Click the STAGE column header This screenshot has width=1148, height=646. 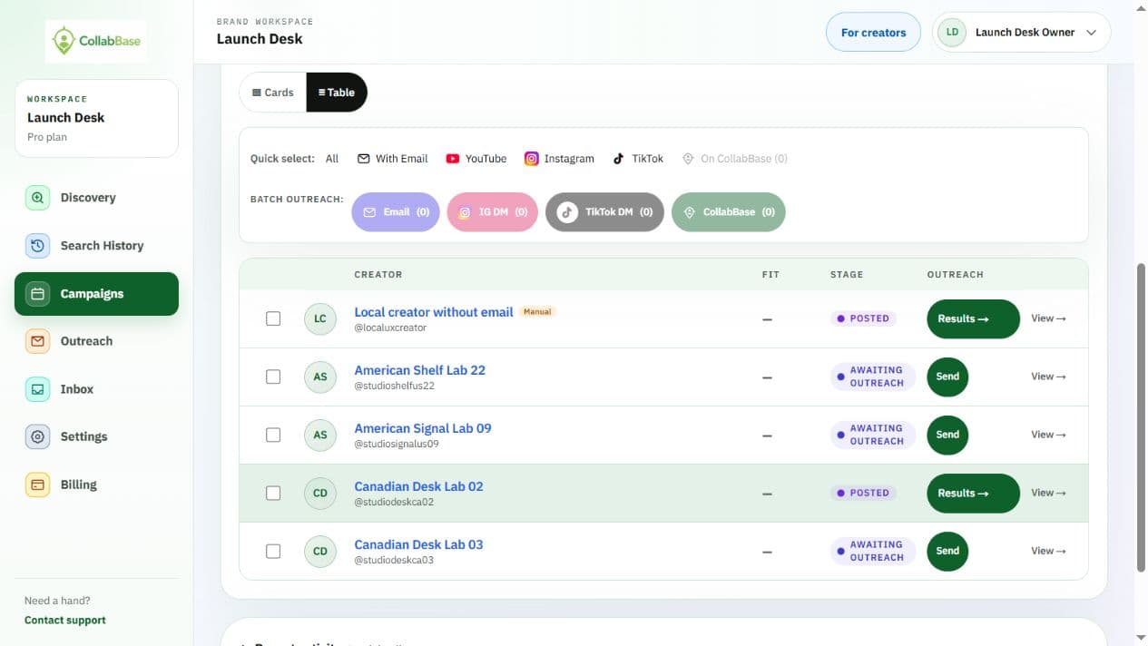pos(847,275)
